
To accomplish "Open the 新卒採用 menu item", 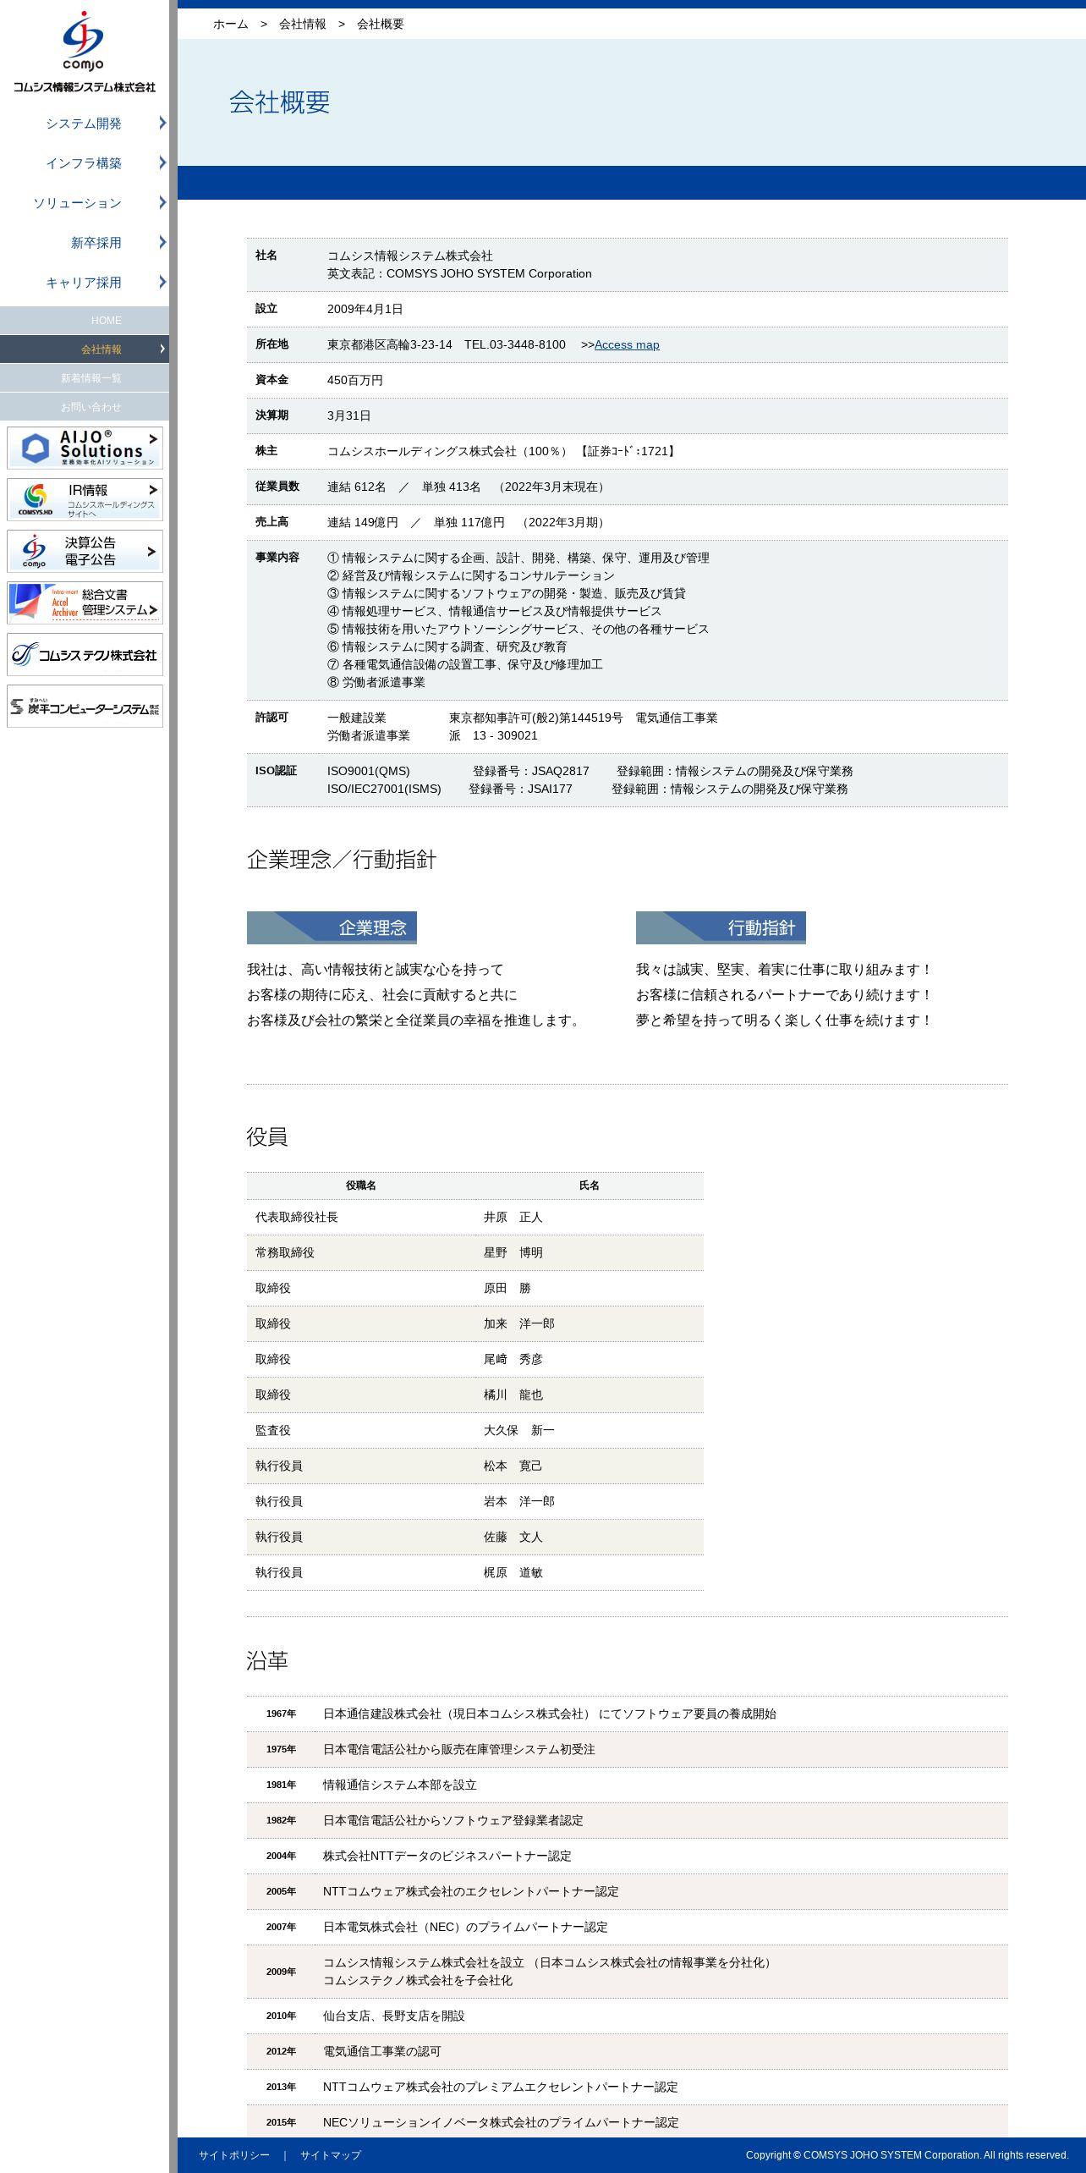I will click(96, 243).
